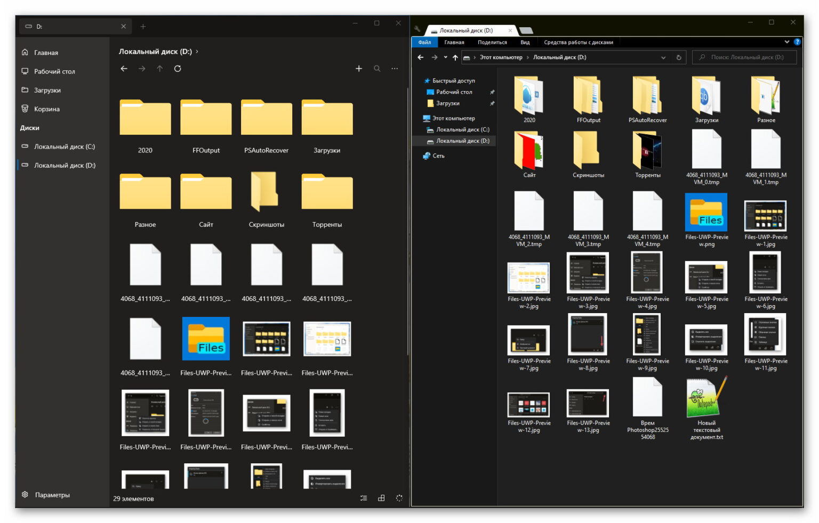Select Локальный диск (C:) in Explorer tree
Screen dimensions: 819x523
[462, 129]
